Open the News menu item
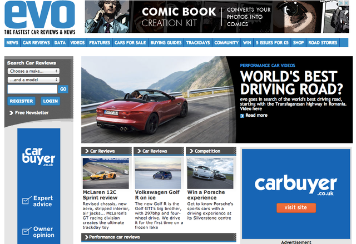 tap(12, 43)
